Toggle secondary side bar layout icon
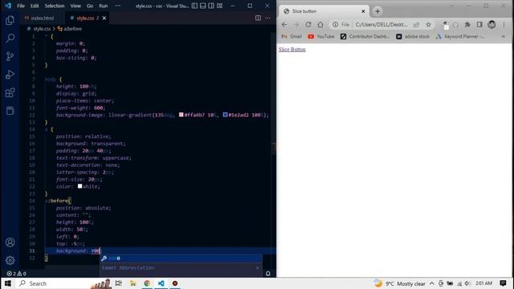Viewport: 514px width, 289px height. coord(211,6)
